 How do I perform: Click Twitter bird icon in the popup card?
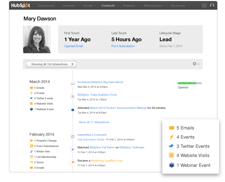pyautogui.click(x=171, y=146)
